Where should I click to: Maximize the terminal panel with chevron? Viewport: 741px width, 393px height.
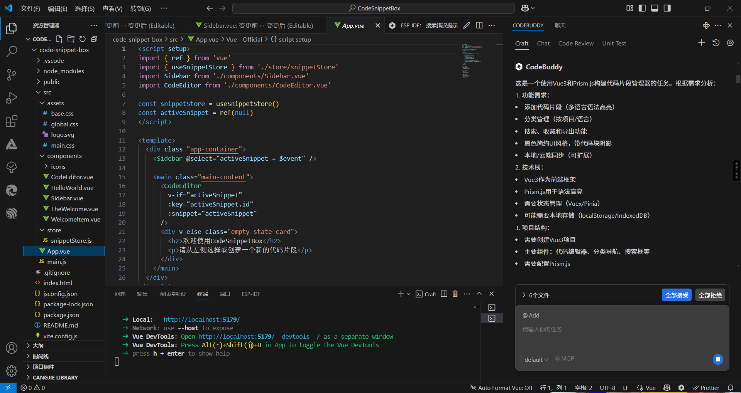[479, 294]
